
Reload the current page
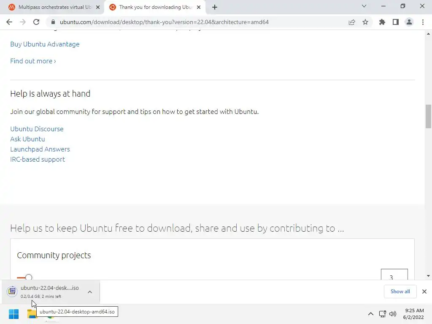coord(36,22)
